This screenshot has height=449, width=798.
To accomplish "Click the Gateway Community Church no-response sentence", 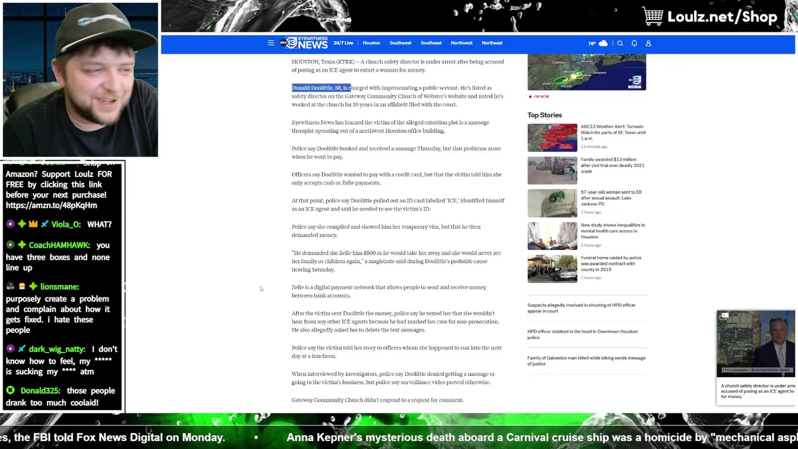I will tap(378, 400).
